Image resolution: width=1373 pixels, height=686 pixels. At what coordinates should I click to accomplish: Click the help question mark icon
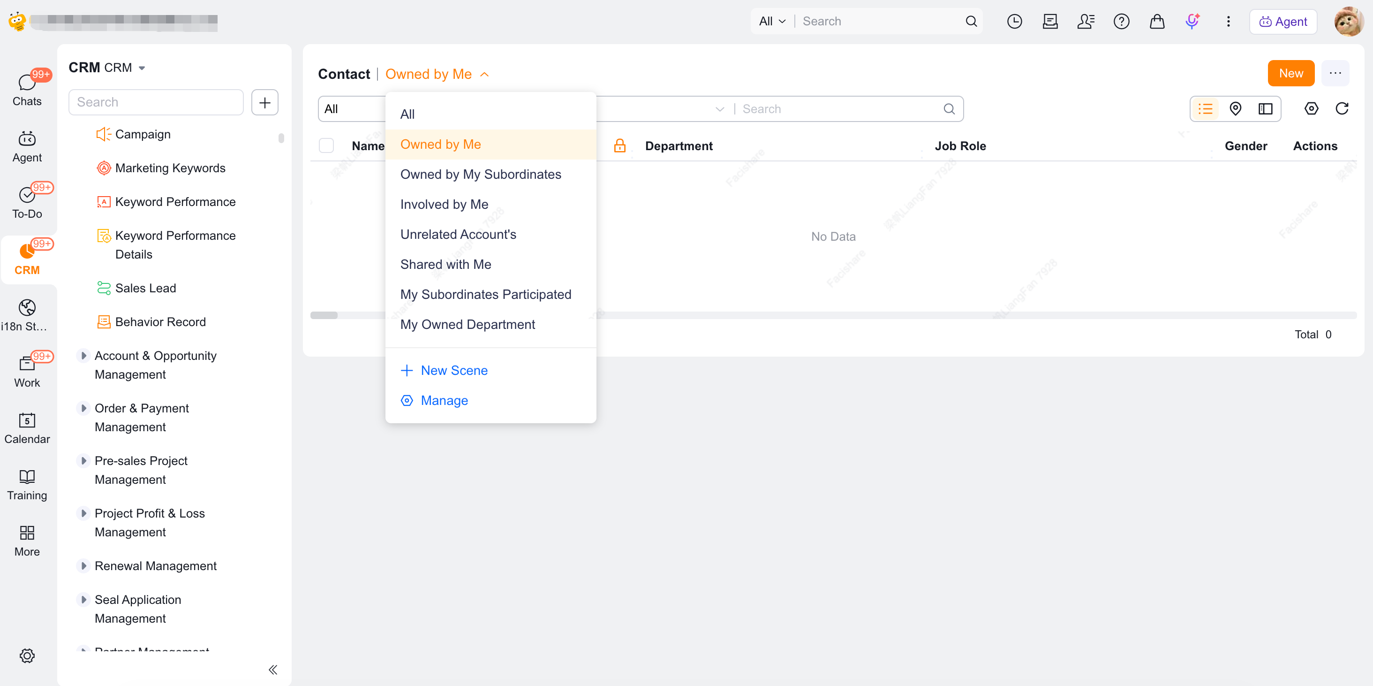pyautogui.click(x=1122, y=21)
